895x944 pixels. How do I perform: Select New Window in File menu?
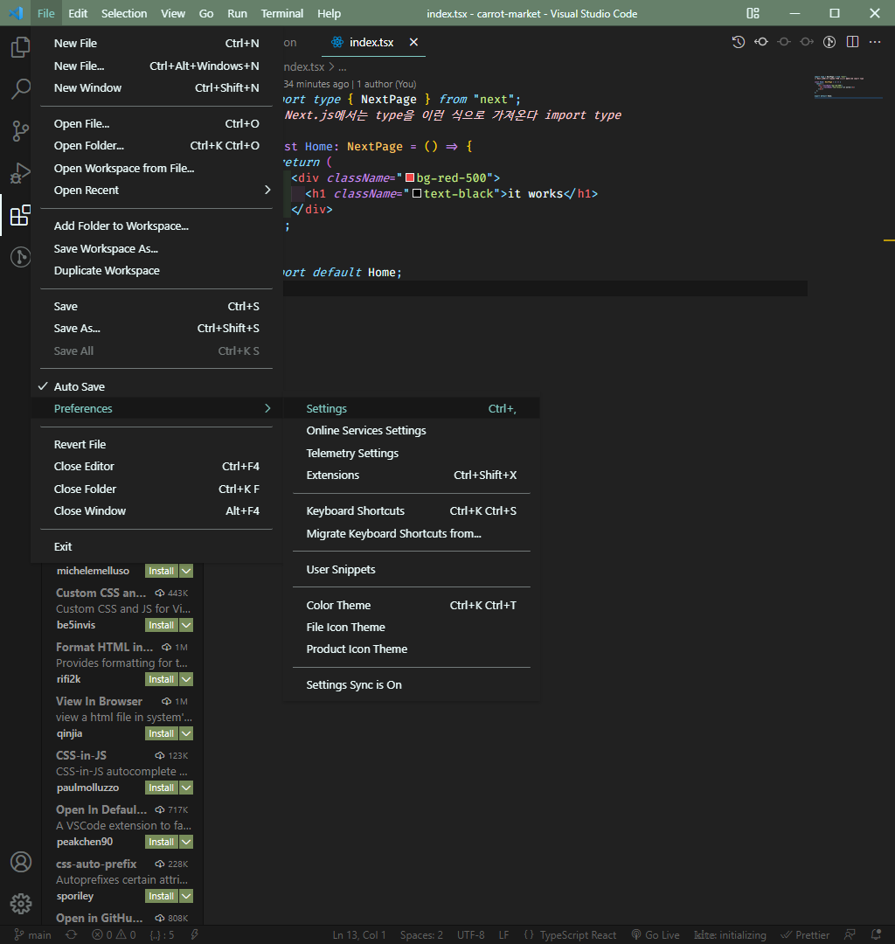point(156,87)
